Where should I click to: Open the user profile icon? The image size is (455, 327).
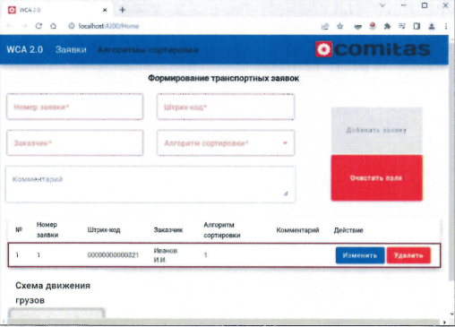point(432,26)
